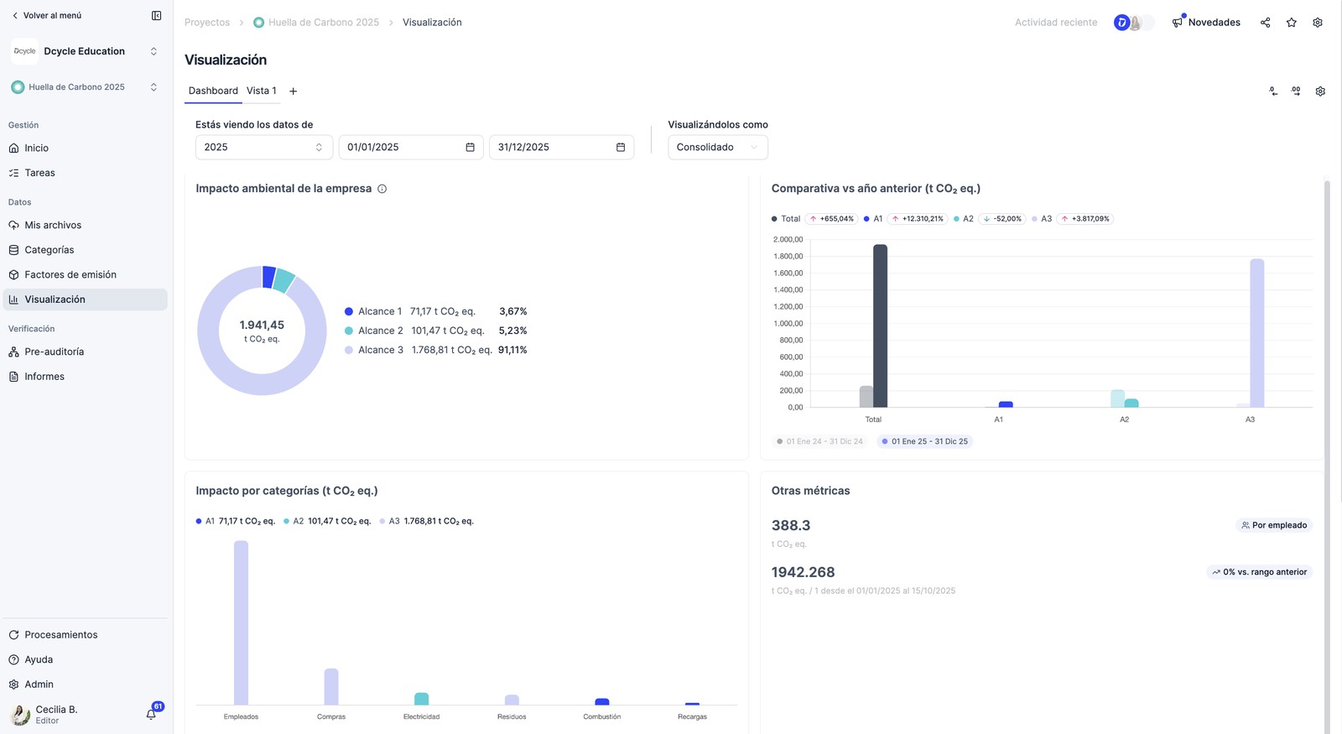Open the 2025 year dropdown
The image size is (1342, 734).
click(264, 147)
